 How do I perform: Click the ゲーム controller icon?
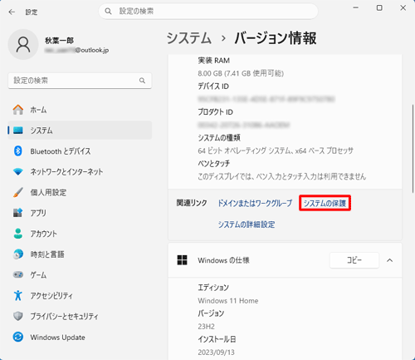(x=18, y=274)
